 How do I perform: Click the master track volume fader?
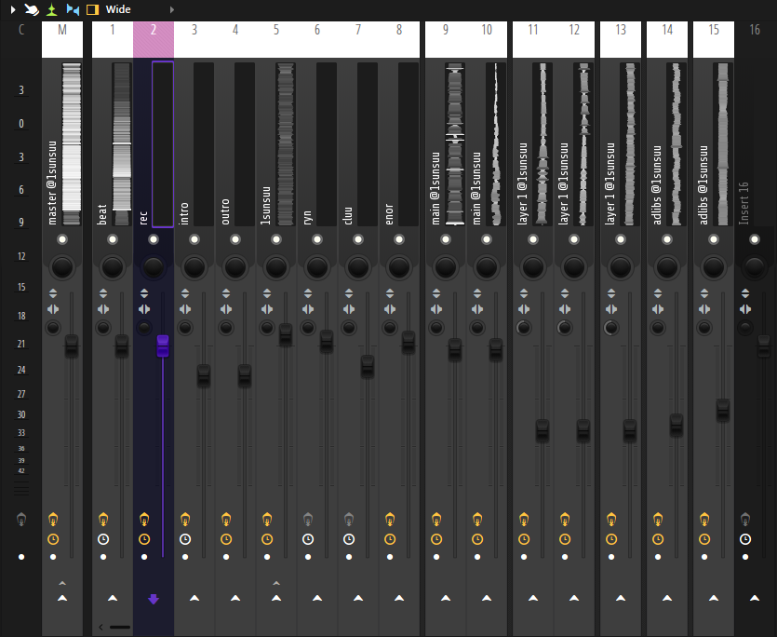72,346
